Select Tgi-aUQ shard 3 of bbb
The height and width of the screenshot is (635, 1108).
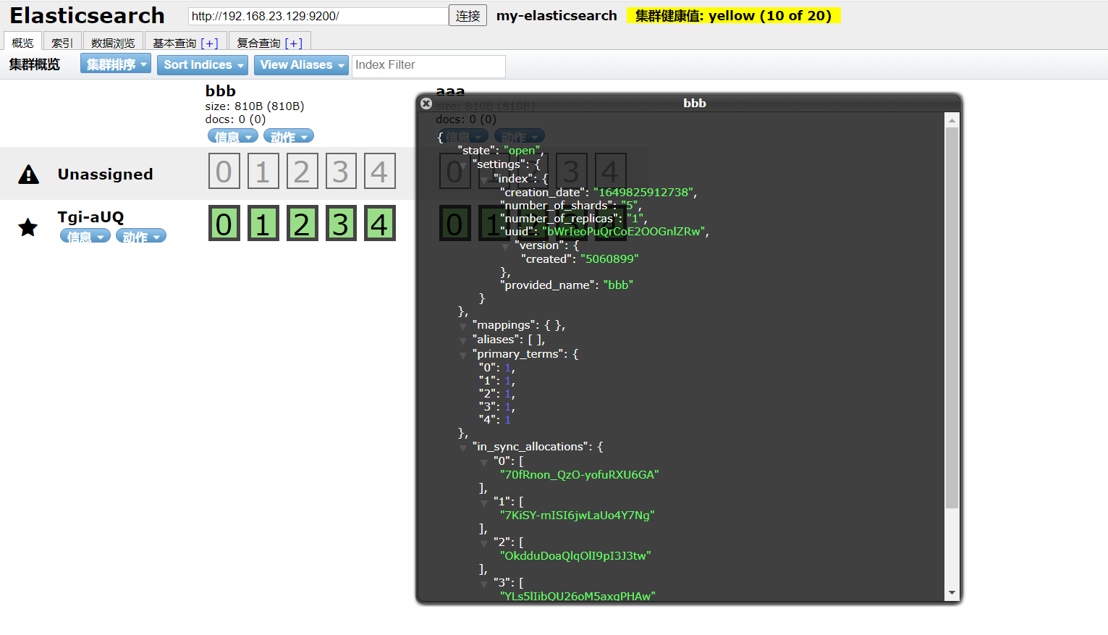coord(340,224)
